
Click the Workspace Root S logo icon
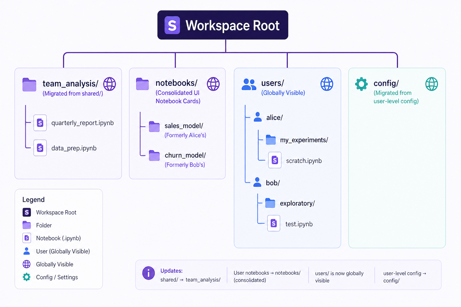click(x=172, y=25)
